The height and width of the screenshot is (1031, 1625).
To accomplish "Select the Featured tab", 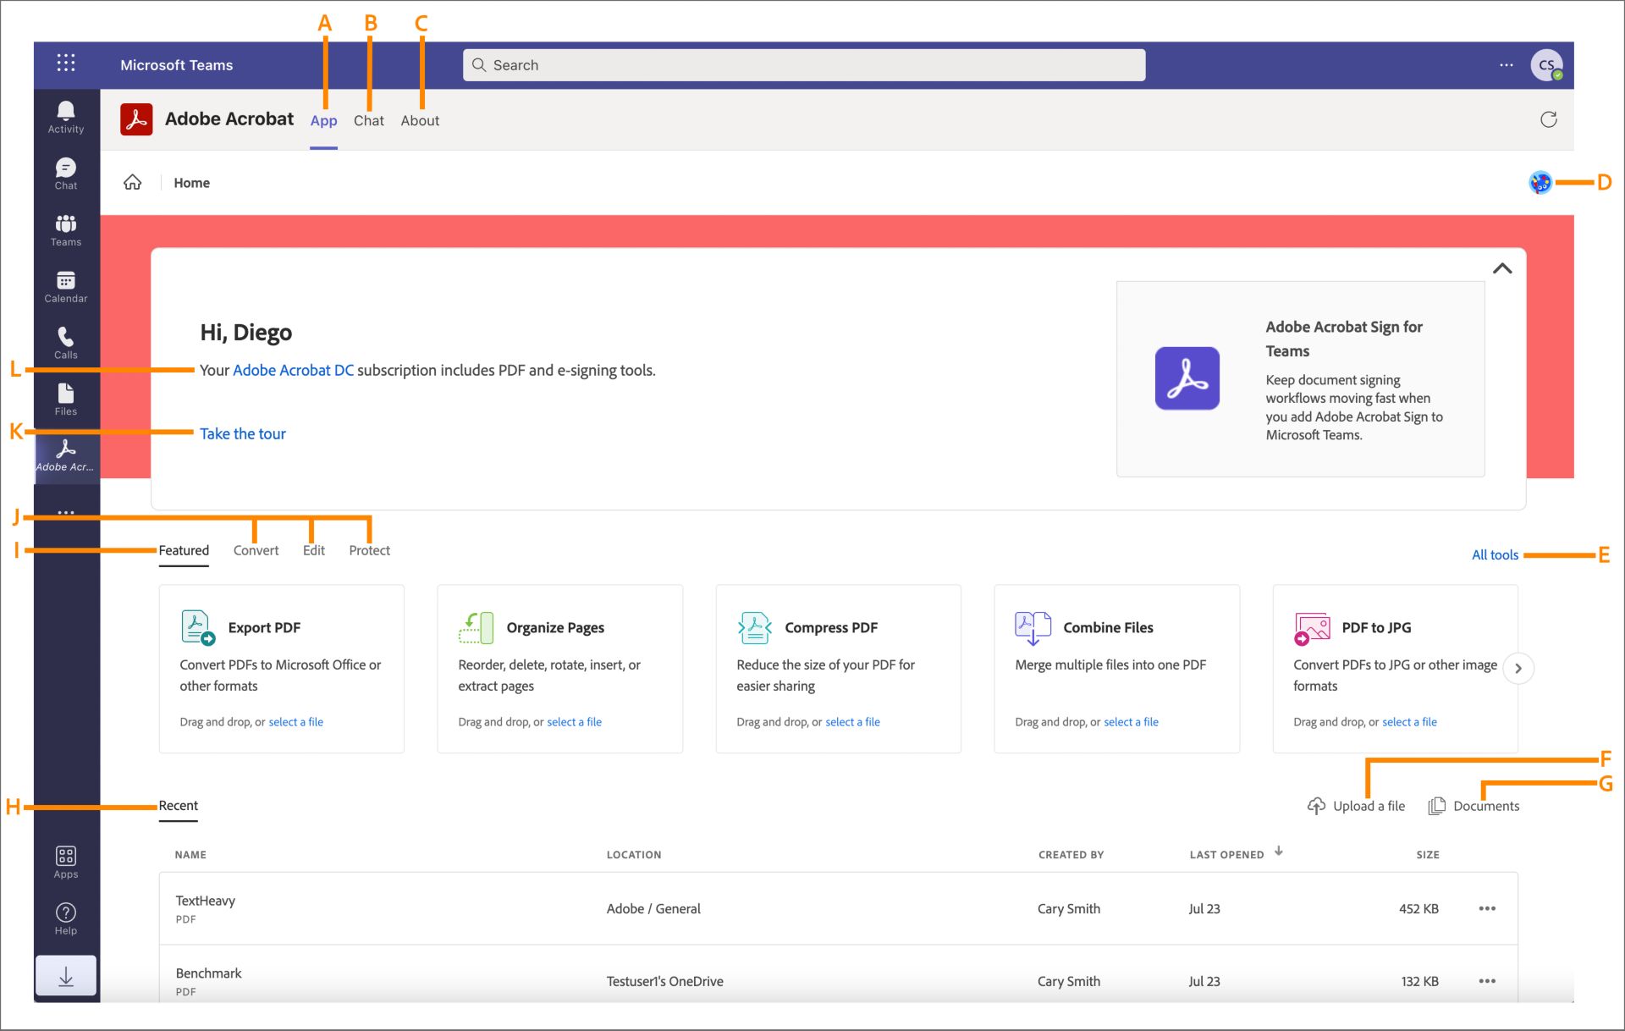I will [184, 549].
